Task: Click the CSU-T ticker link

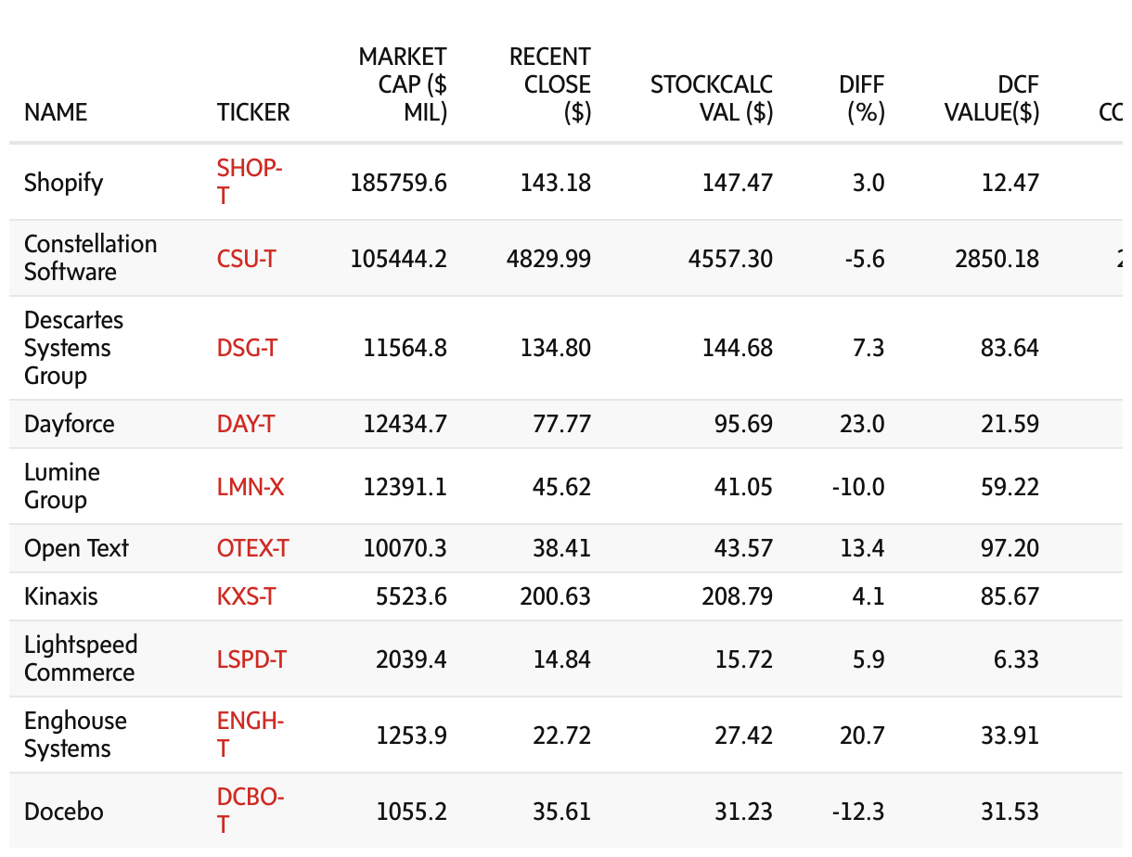Action: [246, 258]
